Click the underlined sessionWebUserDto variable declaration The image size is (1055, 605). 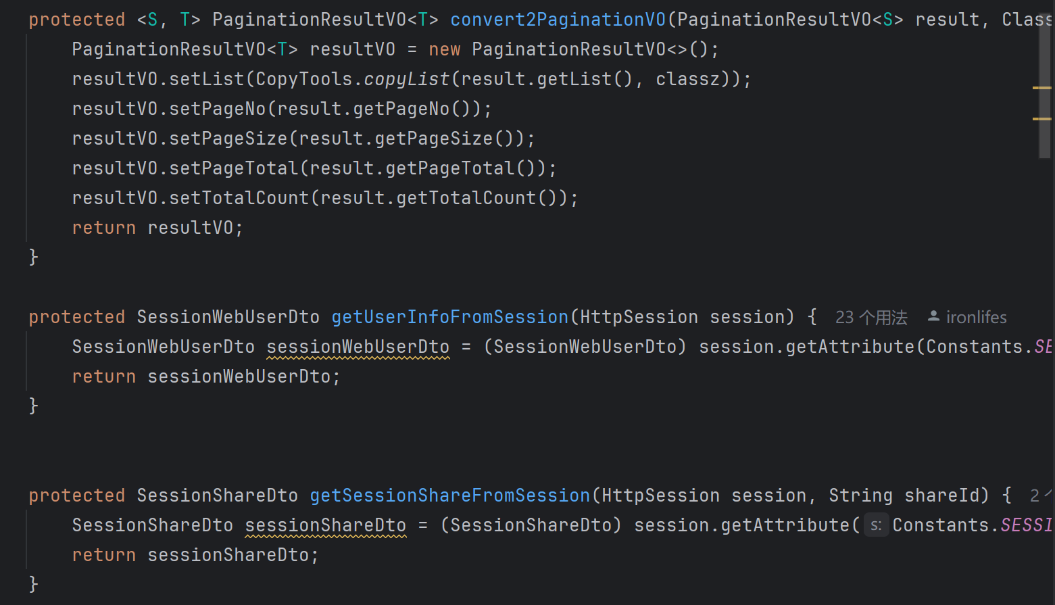(x=358, y=347)
